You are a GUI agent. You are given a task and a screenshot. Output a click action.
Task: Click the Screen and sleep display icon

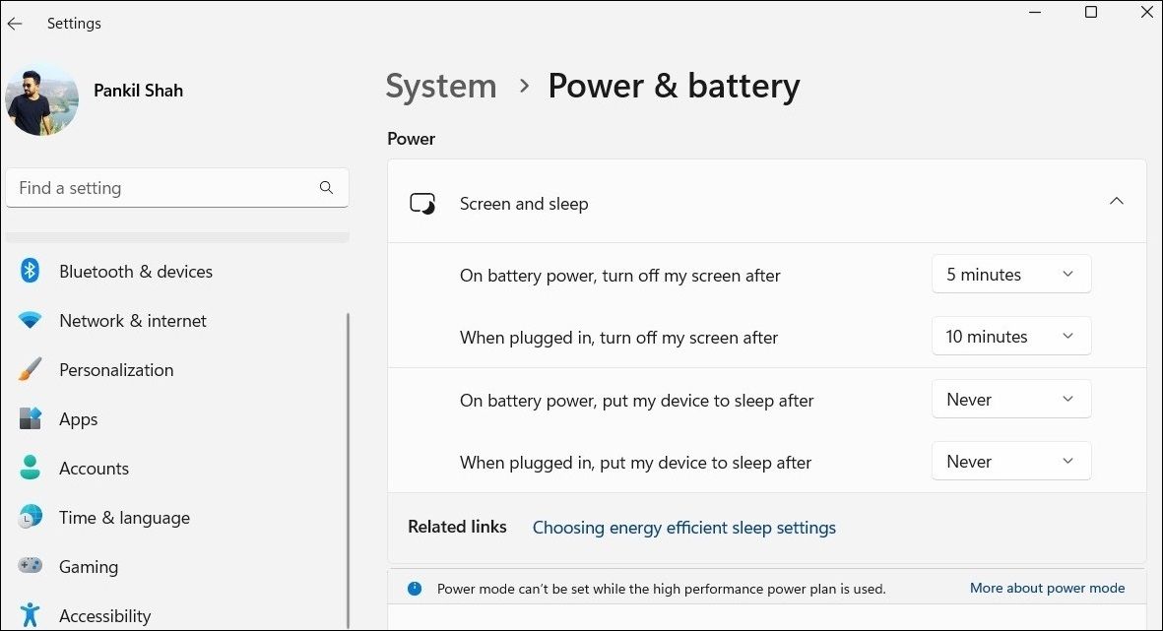click(x=422, y=203)
